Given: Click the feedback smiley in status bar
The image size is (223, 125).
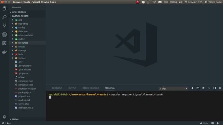Looking at the screenshot, I should point(213,123).
